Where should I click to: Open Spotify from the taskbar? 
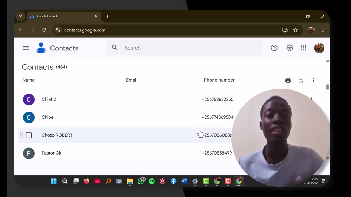click(x=152, y=181)
